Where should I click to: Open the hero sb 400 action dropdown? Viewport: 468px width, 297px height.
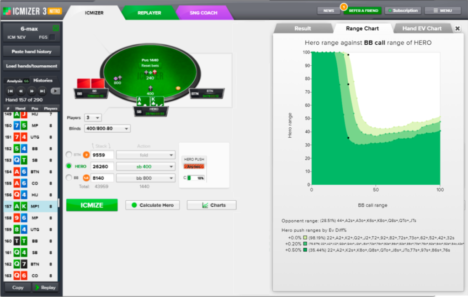146,167
